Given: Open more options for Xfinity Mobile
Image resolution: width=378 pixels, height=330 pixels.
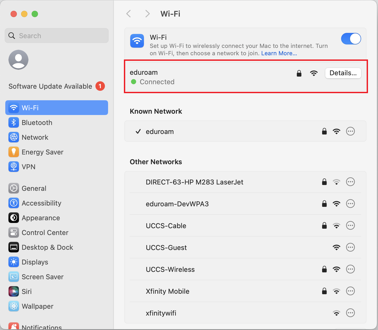Looking at the screenshot, I should tap(350, 291).
